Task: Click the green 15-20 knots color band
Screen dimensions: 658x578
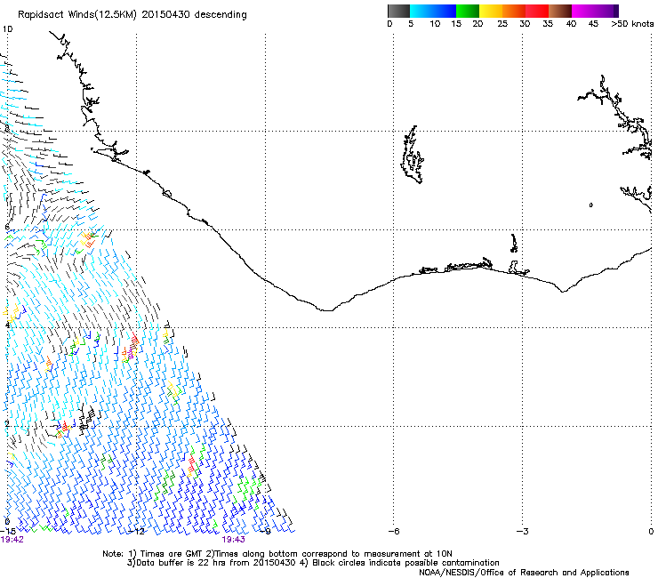Action: (468, 11)
